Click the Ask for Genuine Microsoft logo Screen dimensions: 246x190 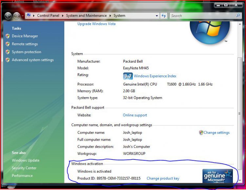(x=217, y=176)
